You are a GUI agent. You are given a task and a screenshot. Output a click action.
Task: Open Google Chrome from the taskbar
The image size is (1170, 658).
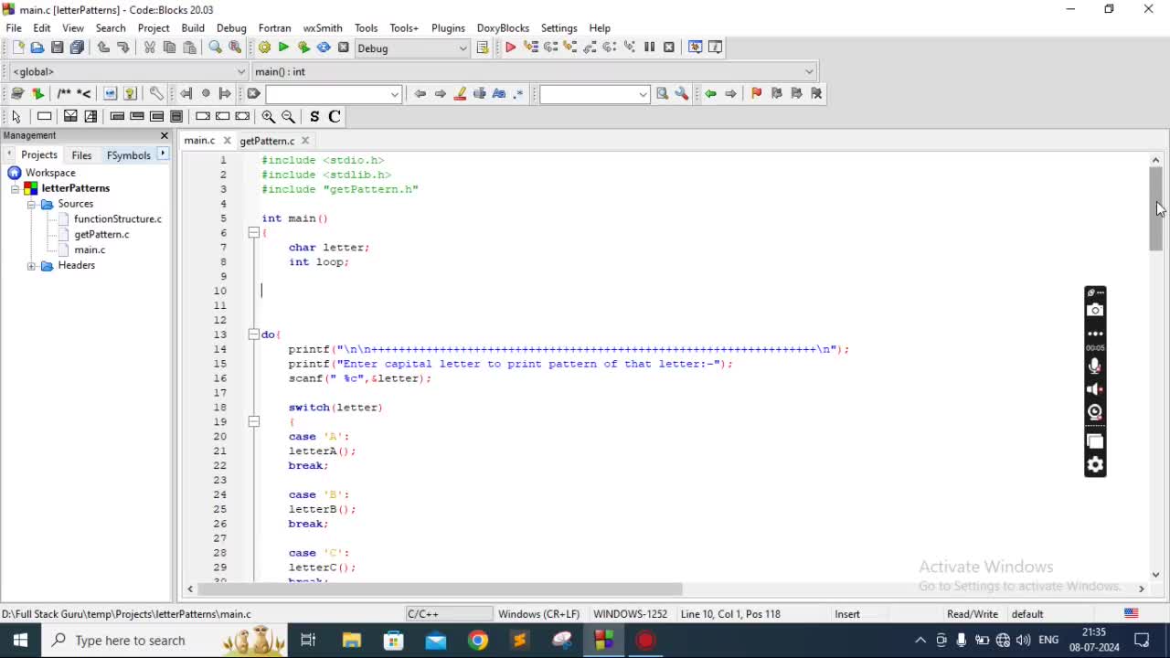click(x=478, y=641)
